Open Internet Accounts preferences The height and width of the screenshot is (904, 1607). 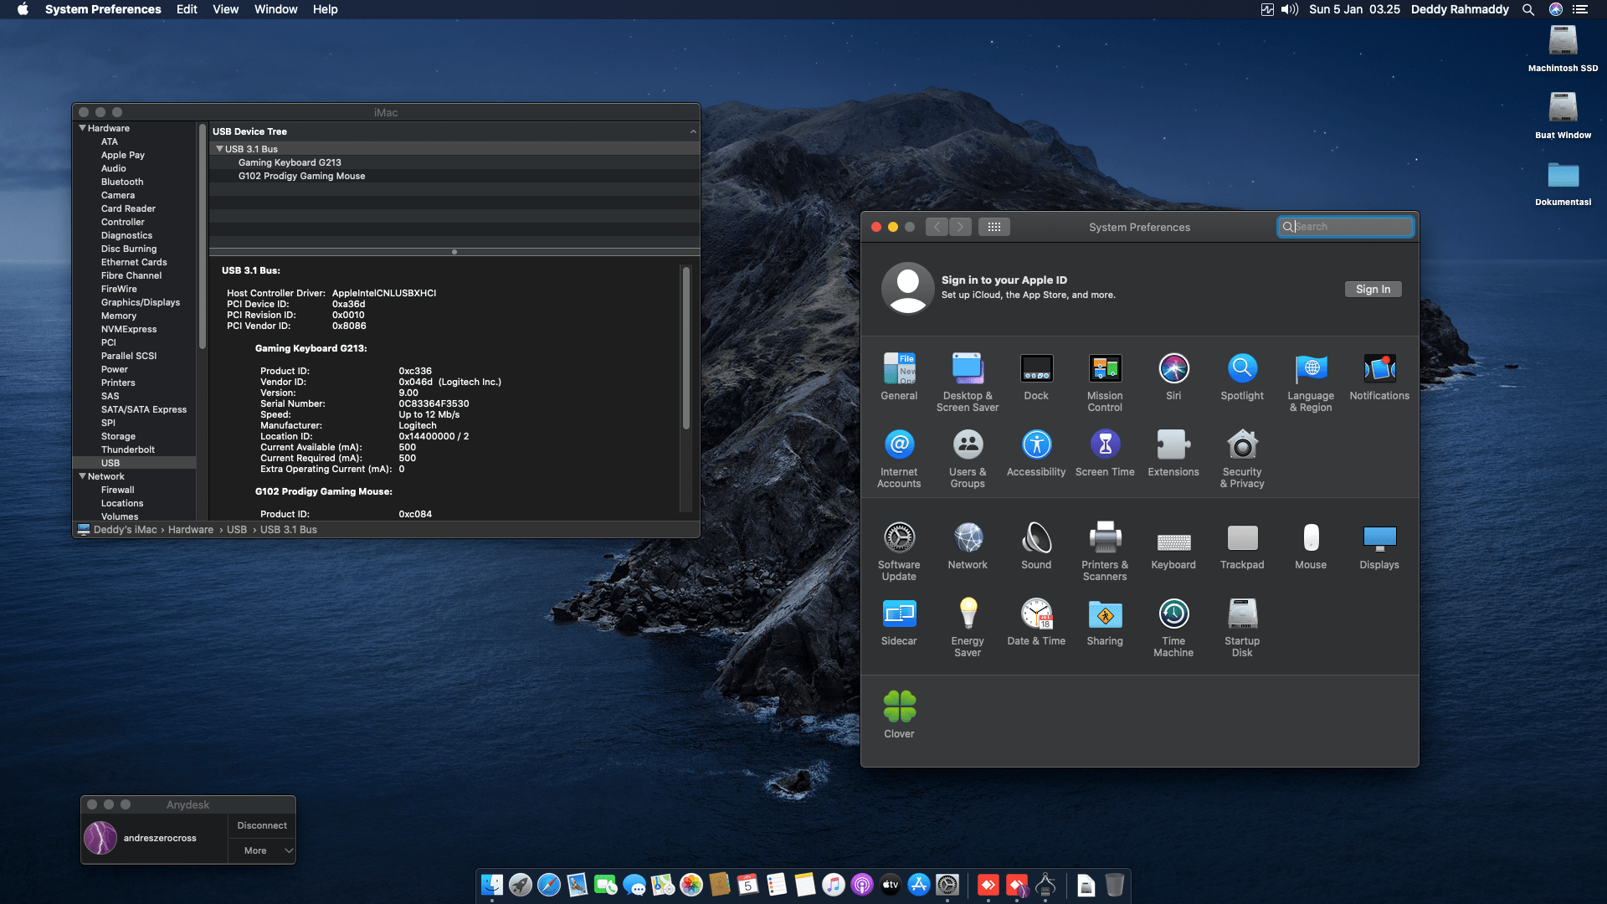[x=899, y=458]
